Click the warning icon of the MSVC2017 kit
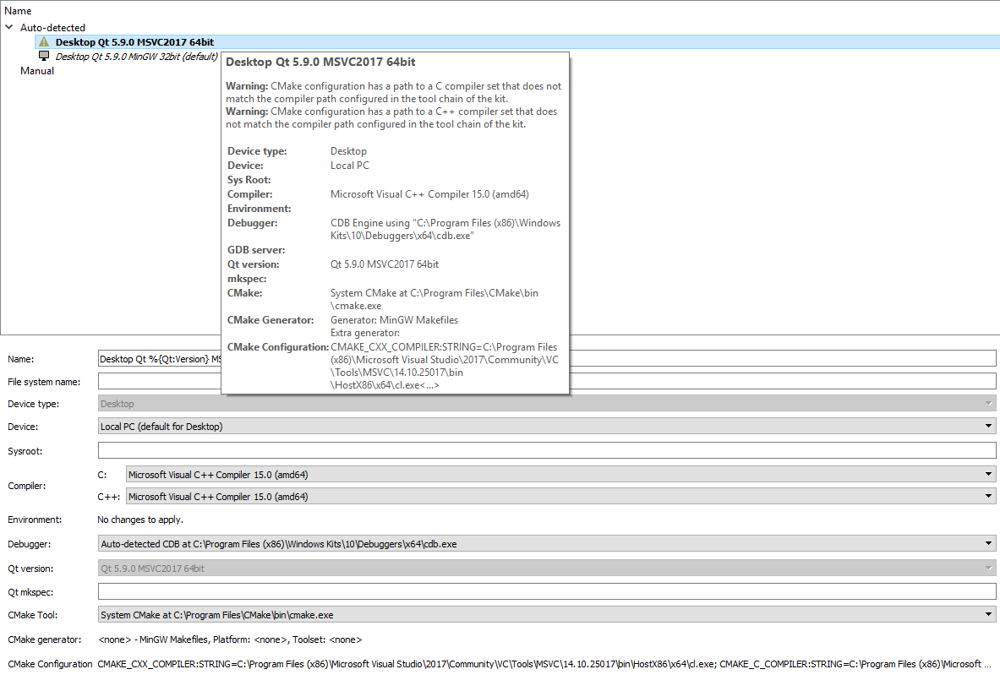 [x=44, y=42]
